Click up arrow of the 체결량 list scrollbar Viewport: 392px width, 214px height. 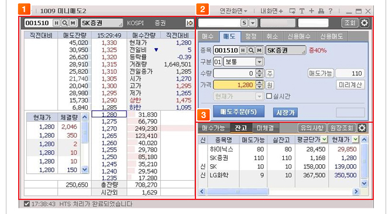pyautogui.click(x=85, y=117)
